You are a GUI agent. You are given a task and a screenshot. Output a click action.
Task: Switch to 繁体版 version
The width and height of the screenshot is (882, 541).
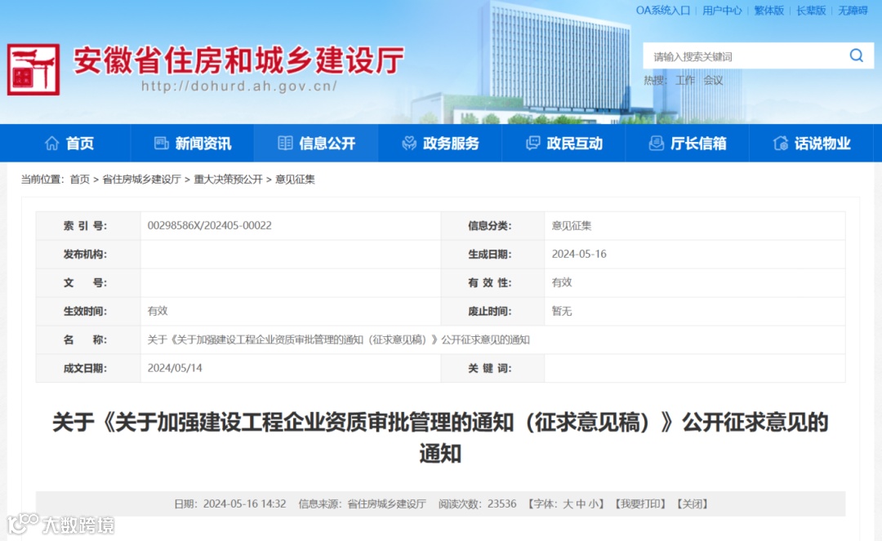click(x=769, y=11)
